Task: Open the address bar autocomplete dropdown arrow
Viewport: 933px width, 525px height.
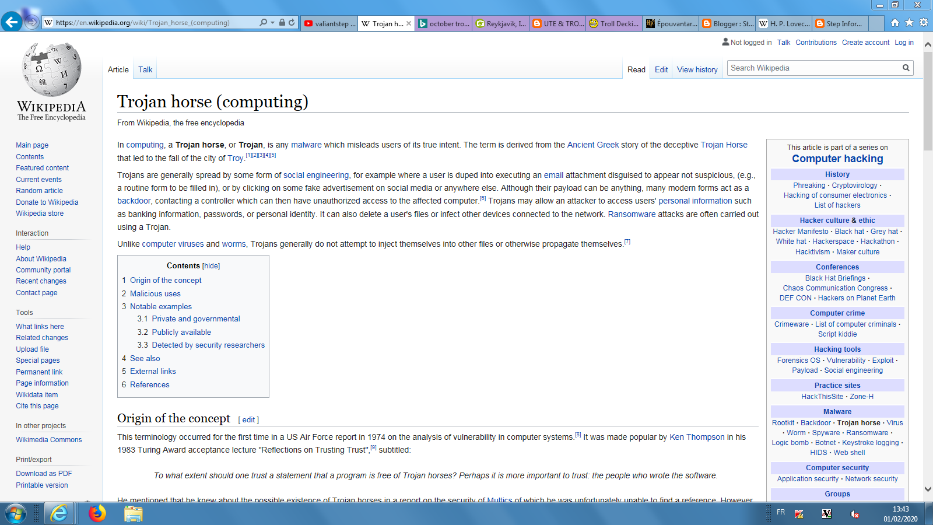Action: 273,23
